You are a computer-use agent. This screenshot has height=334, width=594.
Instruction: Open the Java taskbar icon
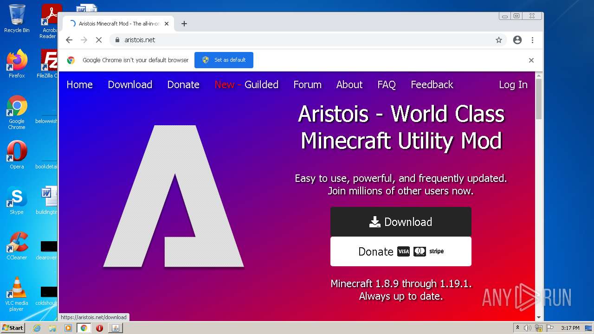click(115, 328)
